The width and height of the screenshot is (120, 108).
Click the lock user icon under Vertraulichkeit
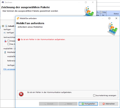pyautogui.click(x=5, y=41)
